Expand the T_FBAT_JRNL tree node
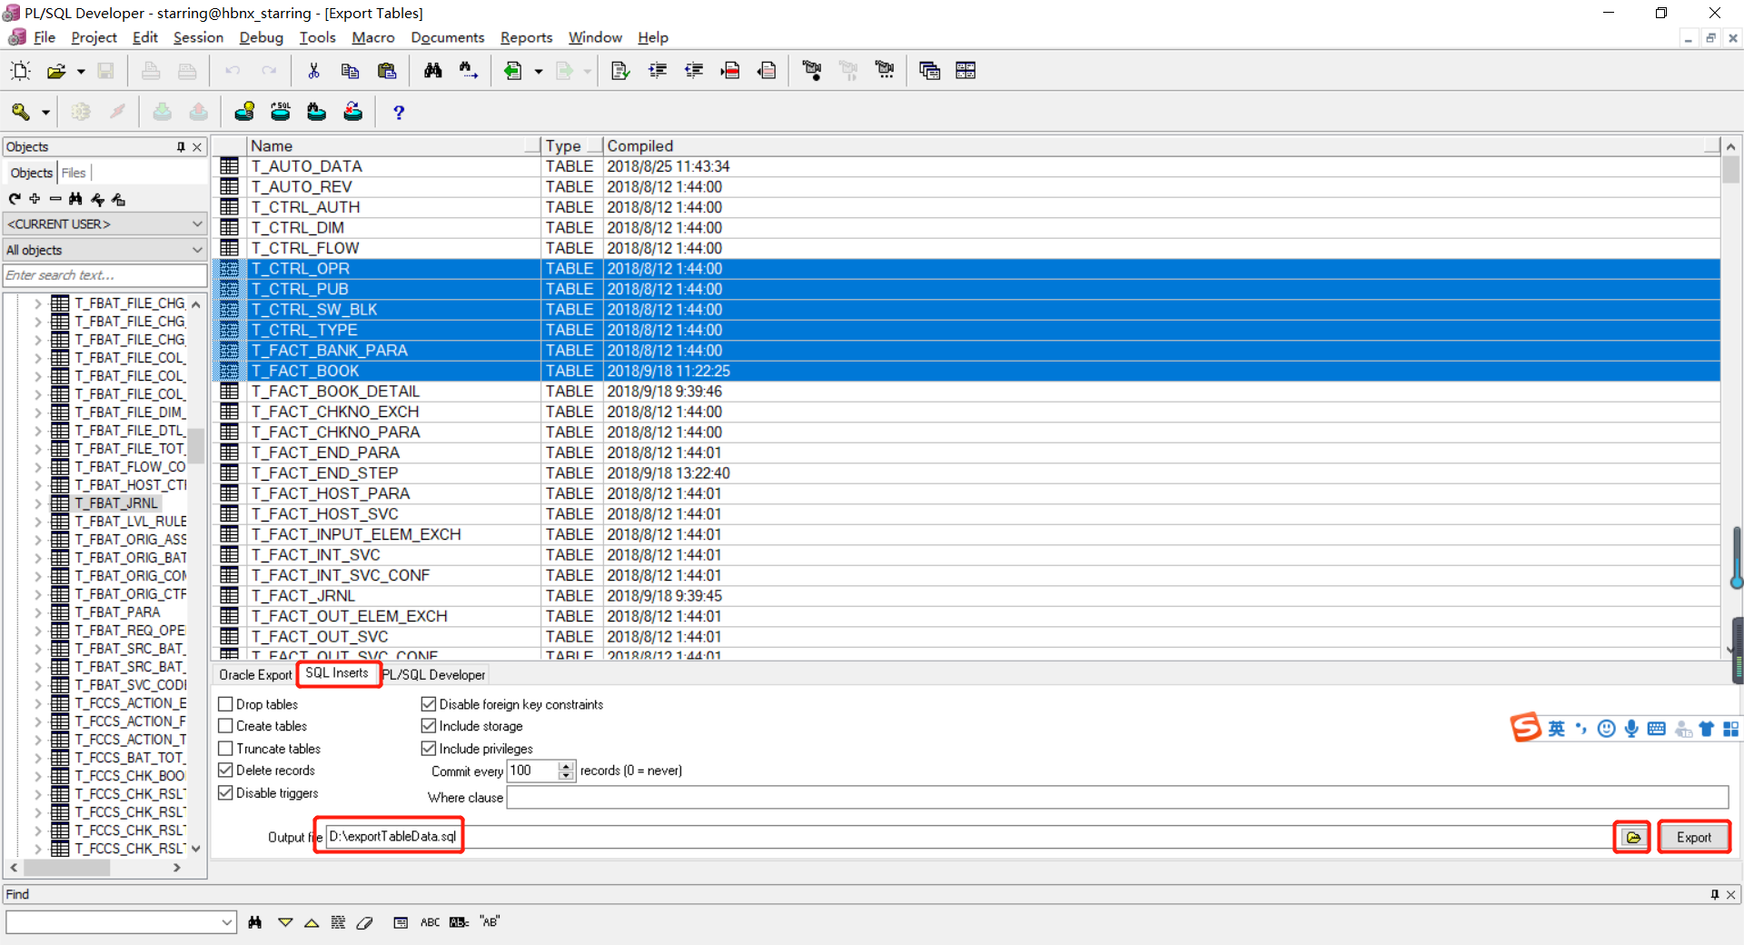This screenshot has height=945, width=1744. click(38, 503)
